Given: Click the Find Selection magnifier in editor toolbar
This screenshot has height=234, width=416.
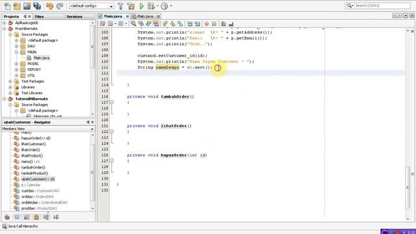Looking at the screenshot, I should [133, 24].
